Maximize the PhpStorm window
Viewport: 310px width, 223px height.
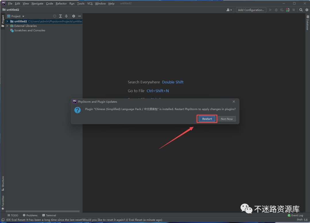(294, 3)
